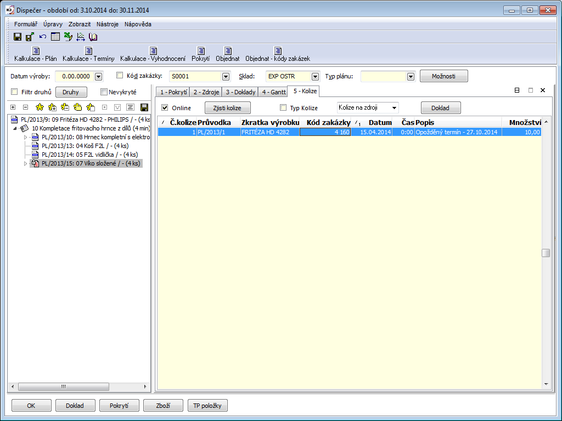The width and height of the screenshot is (562, 421).
Task: Open the table grid view icon
Action: tap(55, 37)
